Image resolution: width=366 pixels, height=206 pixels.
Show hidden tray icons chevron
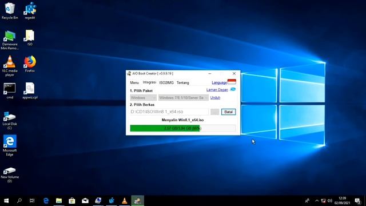click(x=317, y=201)
